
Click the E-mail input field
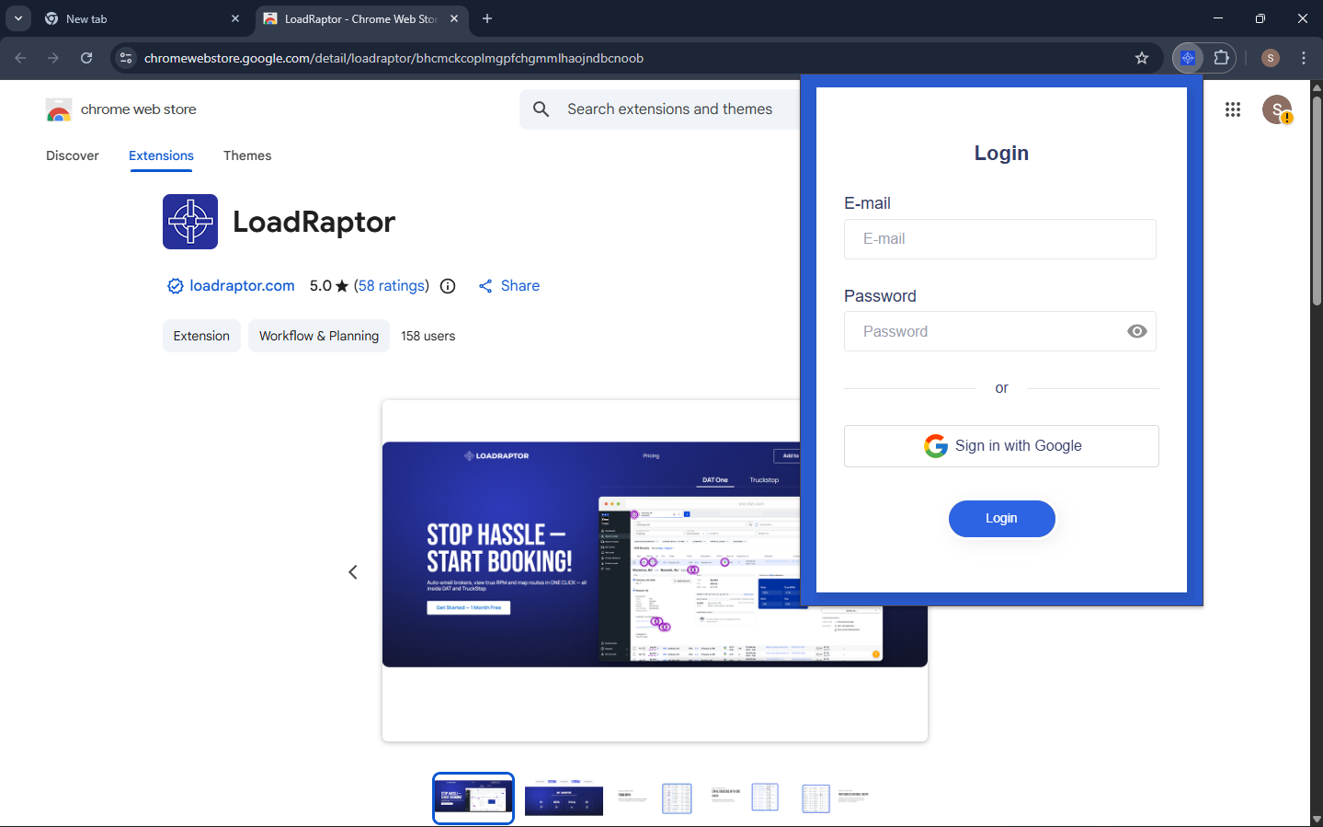[1000, 239]
